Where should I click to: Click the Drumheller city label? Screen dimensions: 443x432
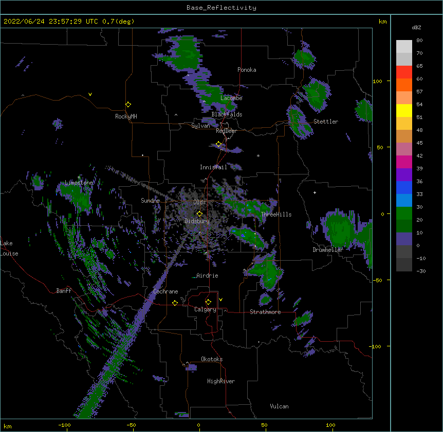click(x=328, y=250)
